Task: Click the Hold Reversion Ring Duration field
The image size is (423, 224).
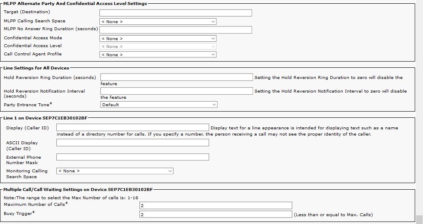Action: [x=176, y=77]
